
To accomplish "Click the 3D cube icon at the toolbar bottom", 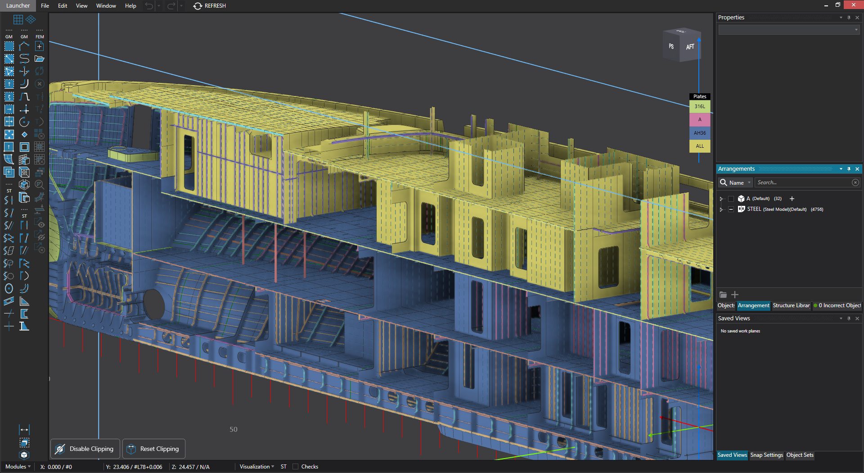I will [24, 455].
